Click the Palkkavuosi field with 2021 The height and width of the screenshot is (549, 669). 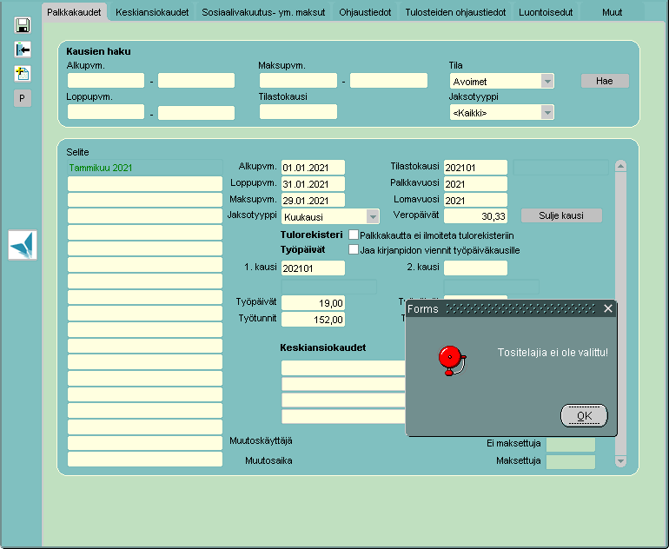coord(475,184)
